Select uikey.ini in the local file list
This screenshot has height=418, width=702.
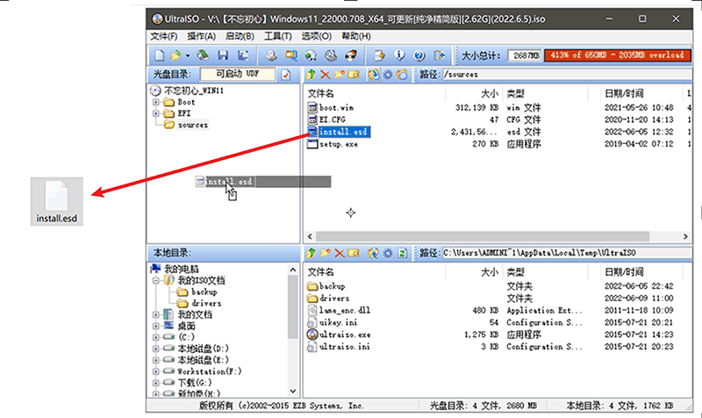[x=338, y=322]
